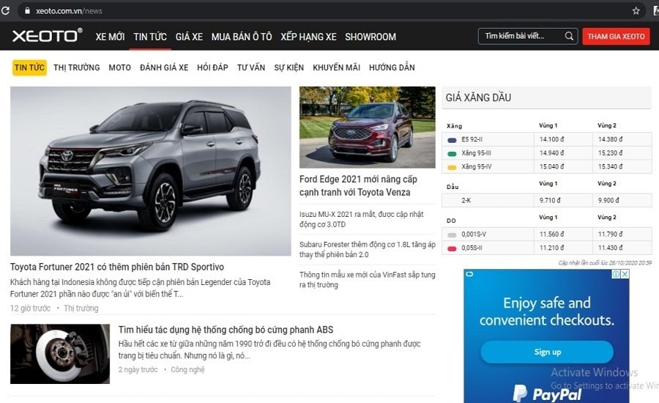The height and width of the screenshot is (403, 659).
Task: Open the XẾP HẠNG XE menu
Action: tap(308, 37)
